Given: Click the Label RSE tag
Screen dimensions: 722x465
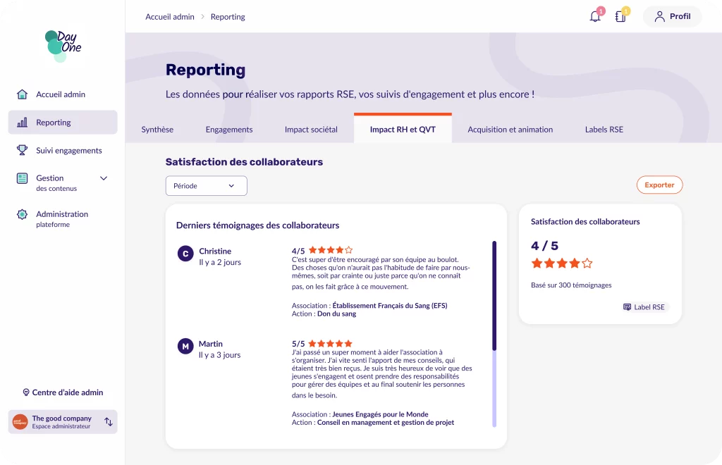Looking at the screenshot, I should pyautogui.click(x=644, y=307).
